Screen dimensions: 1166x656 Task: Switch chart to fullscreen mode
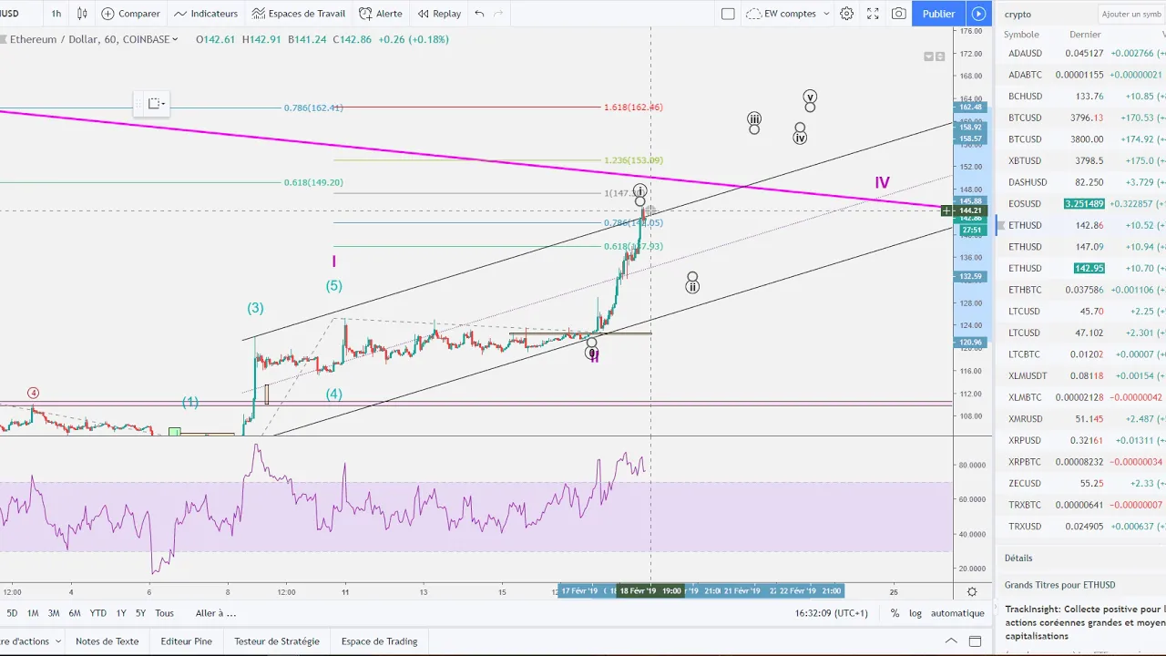pyautogui.click(x=873, y=14)
